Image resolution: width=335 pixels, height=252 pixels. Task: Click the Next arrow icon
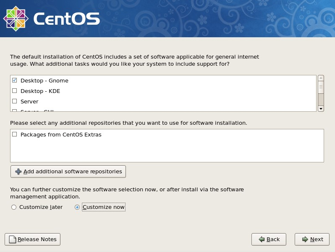click(x=305, y=239)
